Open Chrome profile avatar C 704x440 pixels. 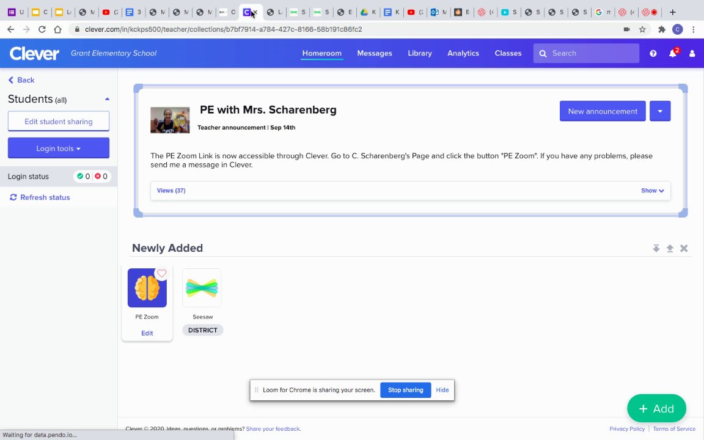point(678,29)
